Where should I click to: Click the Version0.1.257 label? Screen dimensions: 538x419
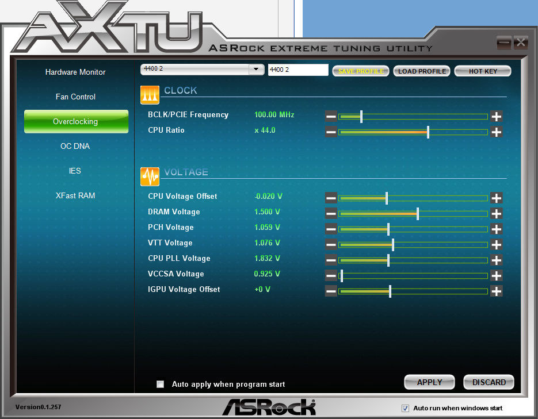38,407
